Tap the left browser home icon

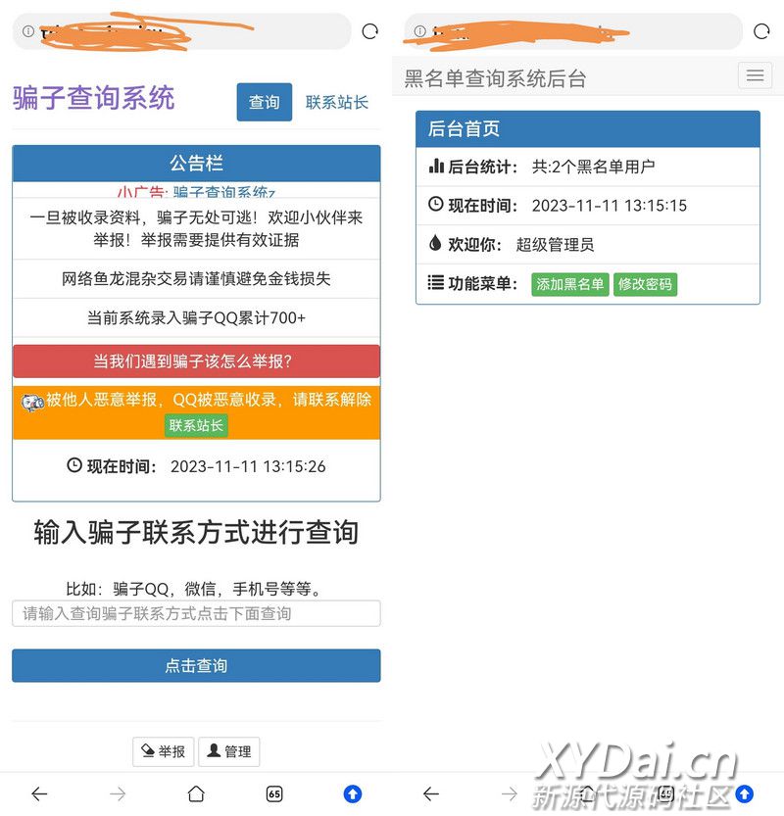(196, 793)
